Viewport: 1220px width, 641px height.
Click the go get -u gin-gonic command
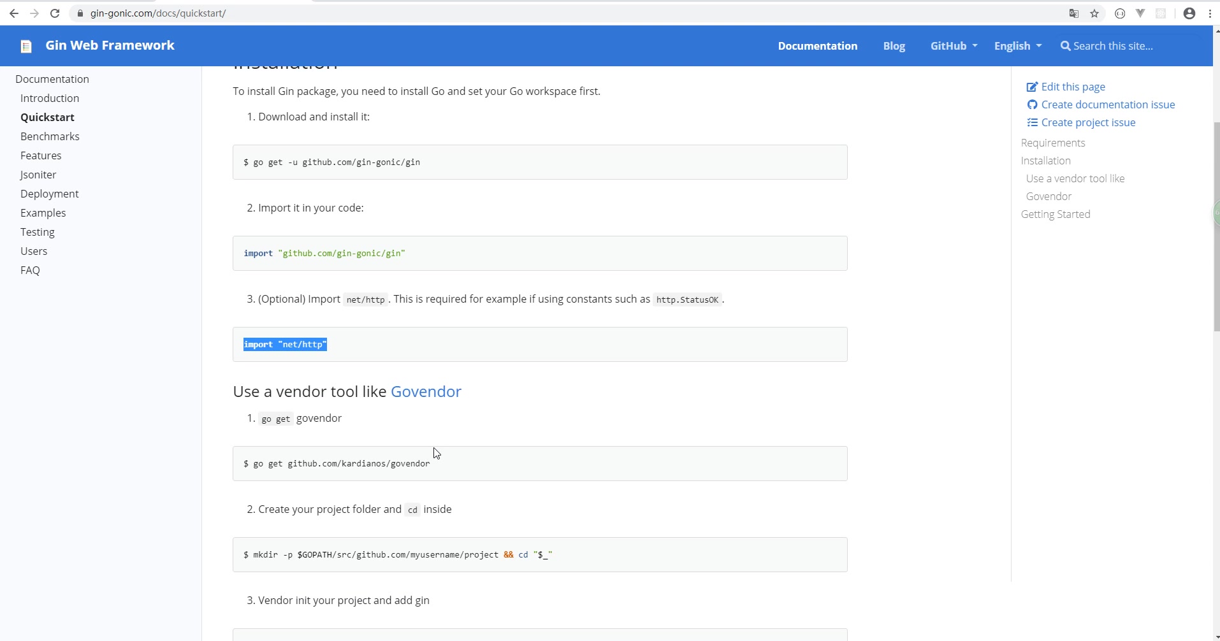coord(331,162)
